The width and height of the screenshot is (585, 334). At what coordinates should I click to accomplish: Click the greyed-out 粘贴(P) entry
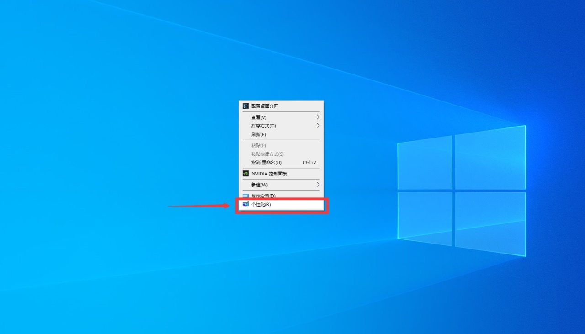click(281, 145)
